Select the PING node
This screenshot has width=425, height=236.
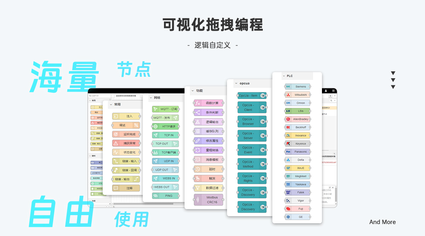[165, 196]
